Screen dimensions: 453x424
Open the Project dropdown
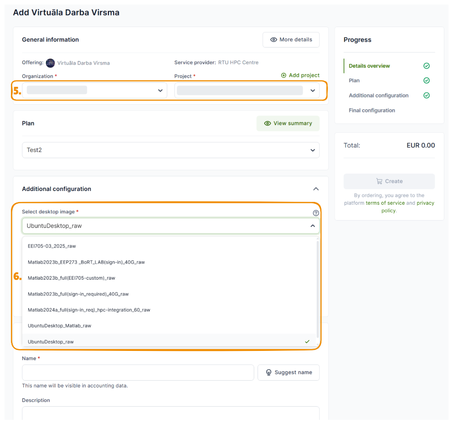(x=247, y=90)
